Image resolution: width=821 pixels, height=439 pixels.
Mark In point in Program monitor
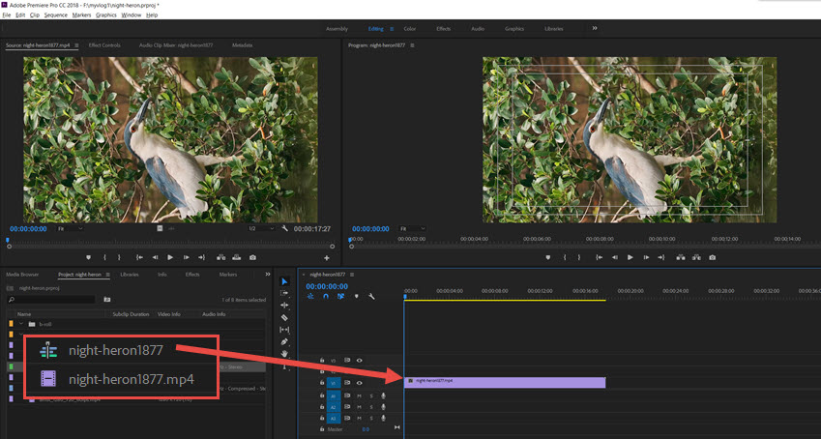565,258
